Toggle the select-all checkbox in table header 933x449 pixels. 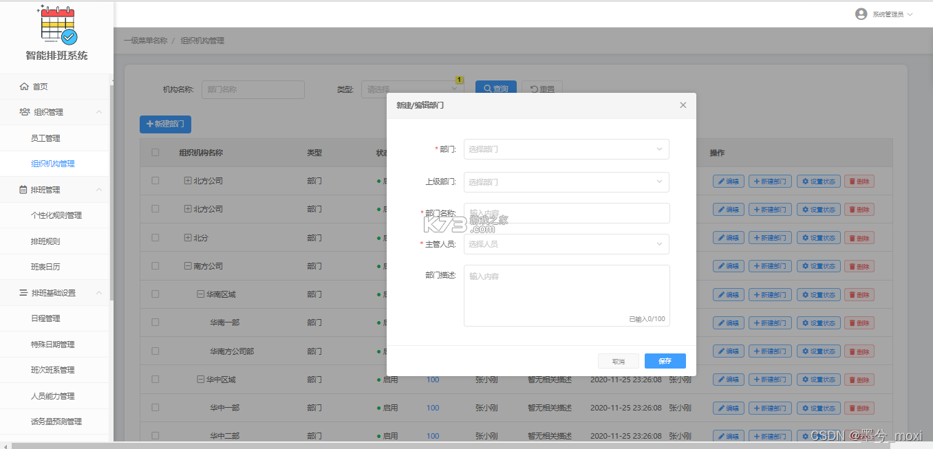tap(155, 153)
